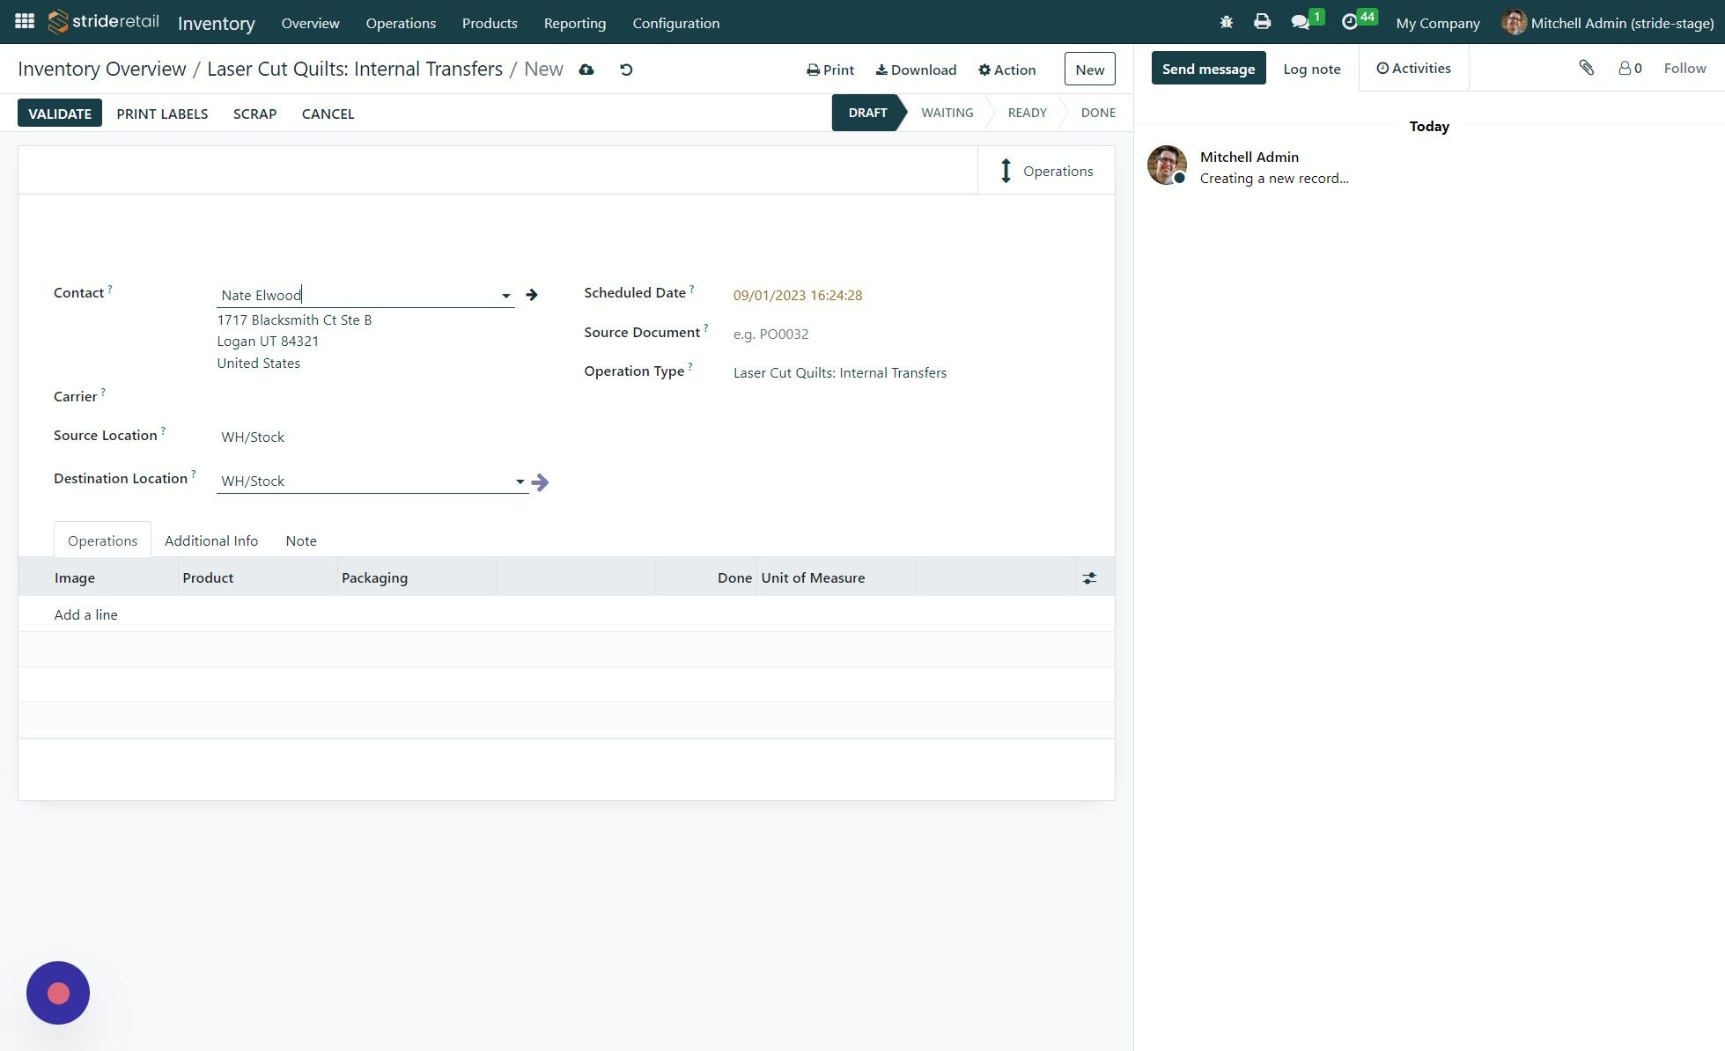Open optional columns settings icon
The image size is (1725, 1051).
1089,578
